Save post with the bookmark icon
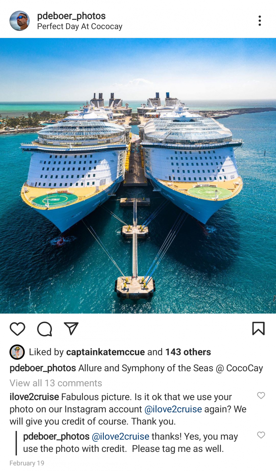 pos(258,329)
